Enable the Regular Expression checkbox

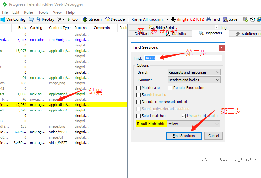point(170,88)
